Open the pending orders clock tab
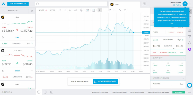193x95 pixels. pyautogui.click(x=45, y=92)
